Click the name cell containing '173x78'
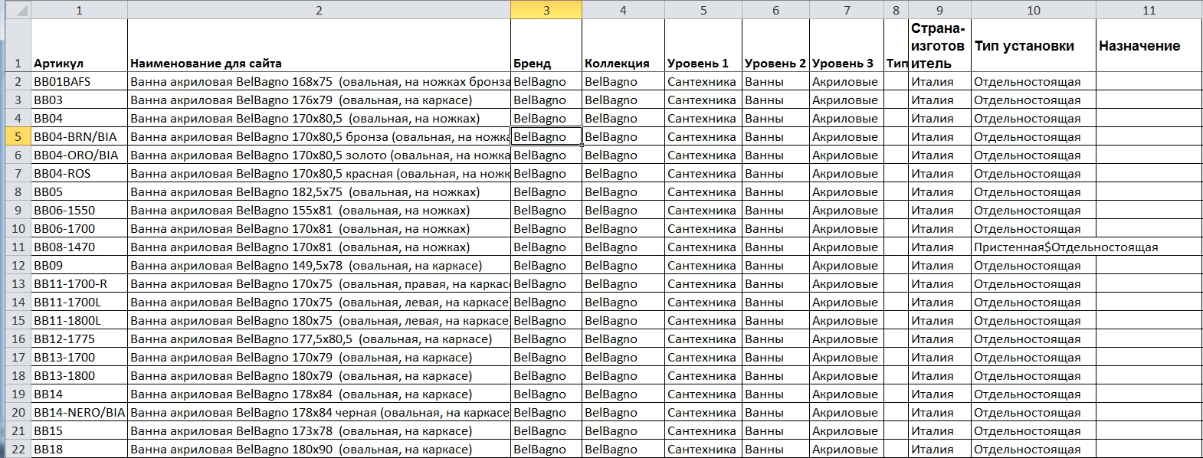This screenshot has height=458, width=1203. click(x=319, y=430)
